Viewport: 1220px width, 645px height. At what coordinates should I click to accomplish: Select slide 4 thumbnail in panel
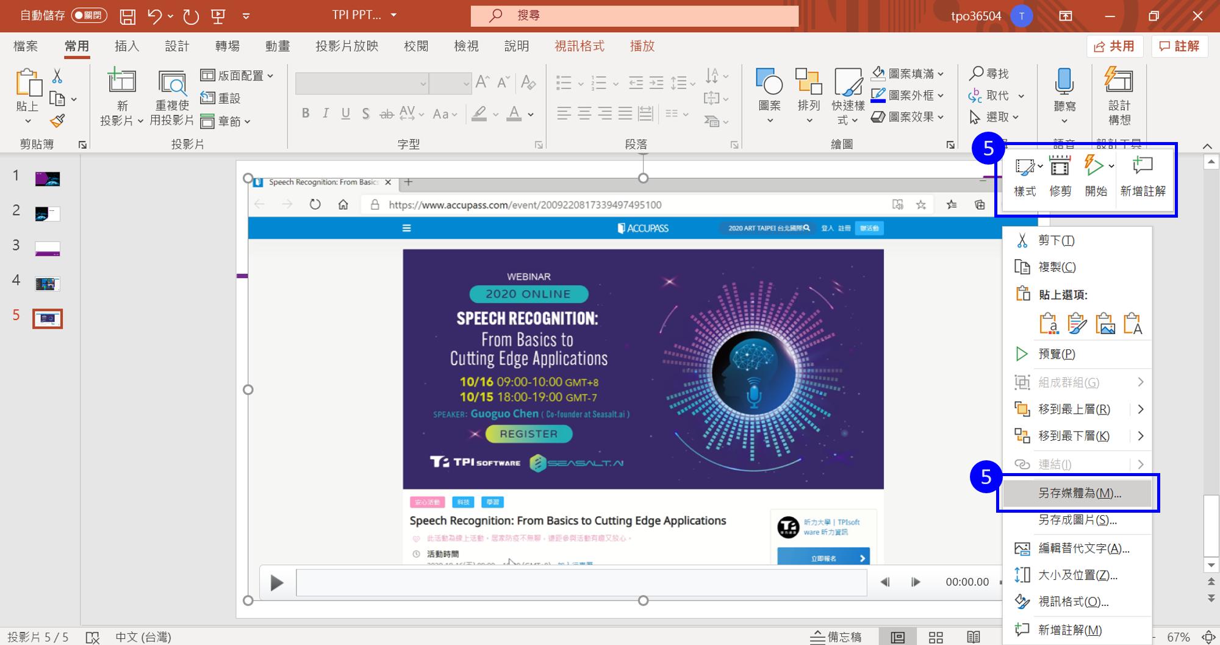point(48,283)
